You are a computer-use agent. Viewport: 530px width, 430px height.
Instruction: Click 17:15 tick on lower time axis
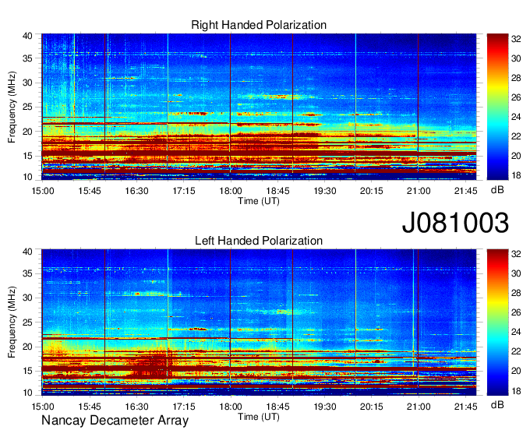pos(183,407)
